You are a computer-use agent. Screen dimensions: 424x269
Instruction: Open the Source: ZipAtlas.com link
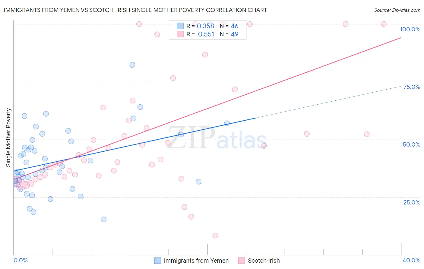point(397,10)
